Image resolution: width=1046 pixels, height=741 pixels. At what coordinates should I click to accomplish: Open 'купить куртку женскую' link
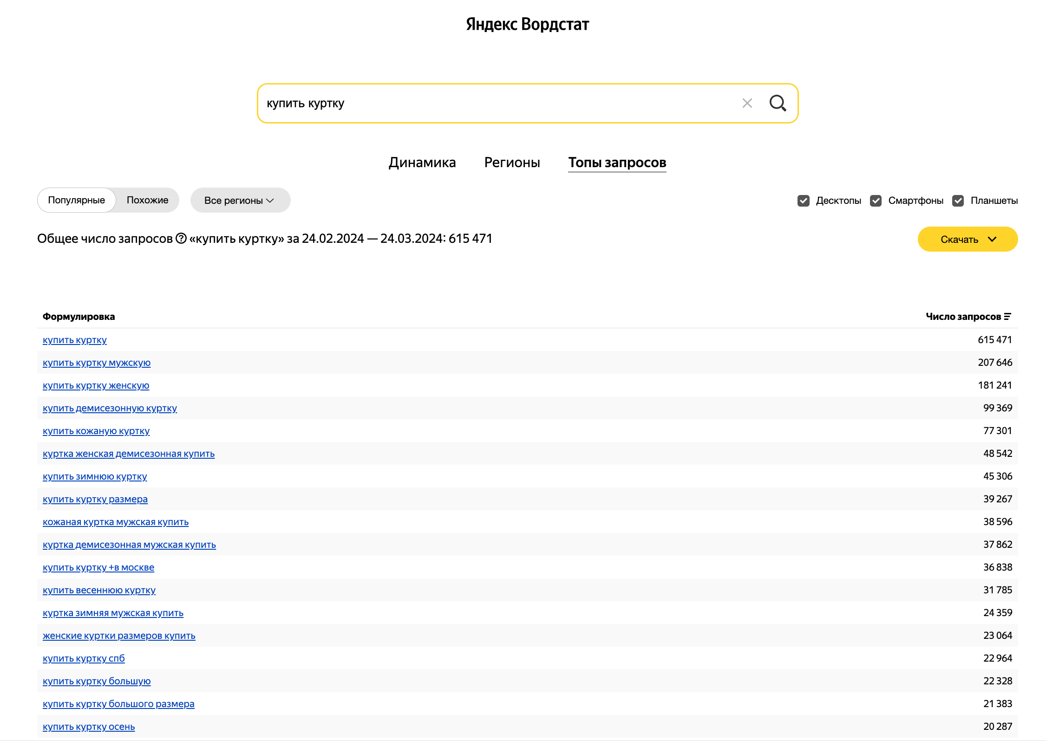(x=96, y=385)
